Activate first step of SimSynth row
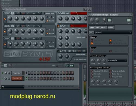Image resolution: width=136 pixels, height=106 pixels. click(x=29, y=78)
